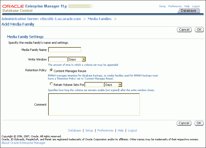
Task: Open the footer Database link
Action: [75, 130]
